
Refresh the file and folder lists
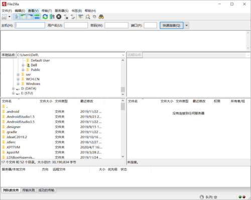click(45, 17)
